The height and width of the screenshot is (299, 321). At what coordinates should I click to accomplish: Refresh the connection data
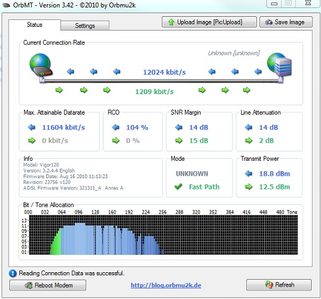click(279, 285)
